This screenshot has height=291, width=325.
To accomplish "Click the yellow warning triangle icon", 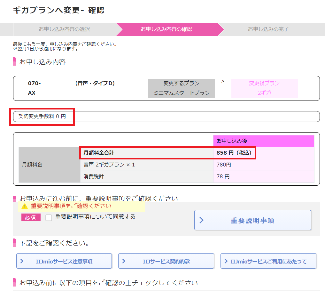I will coord(25,206).
